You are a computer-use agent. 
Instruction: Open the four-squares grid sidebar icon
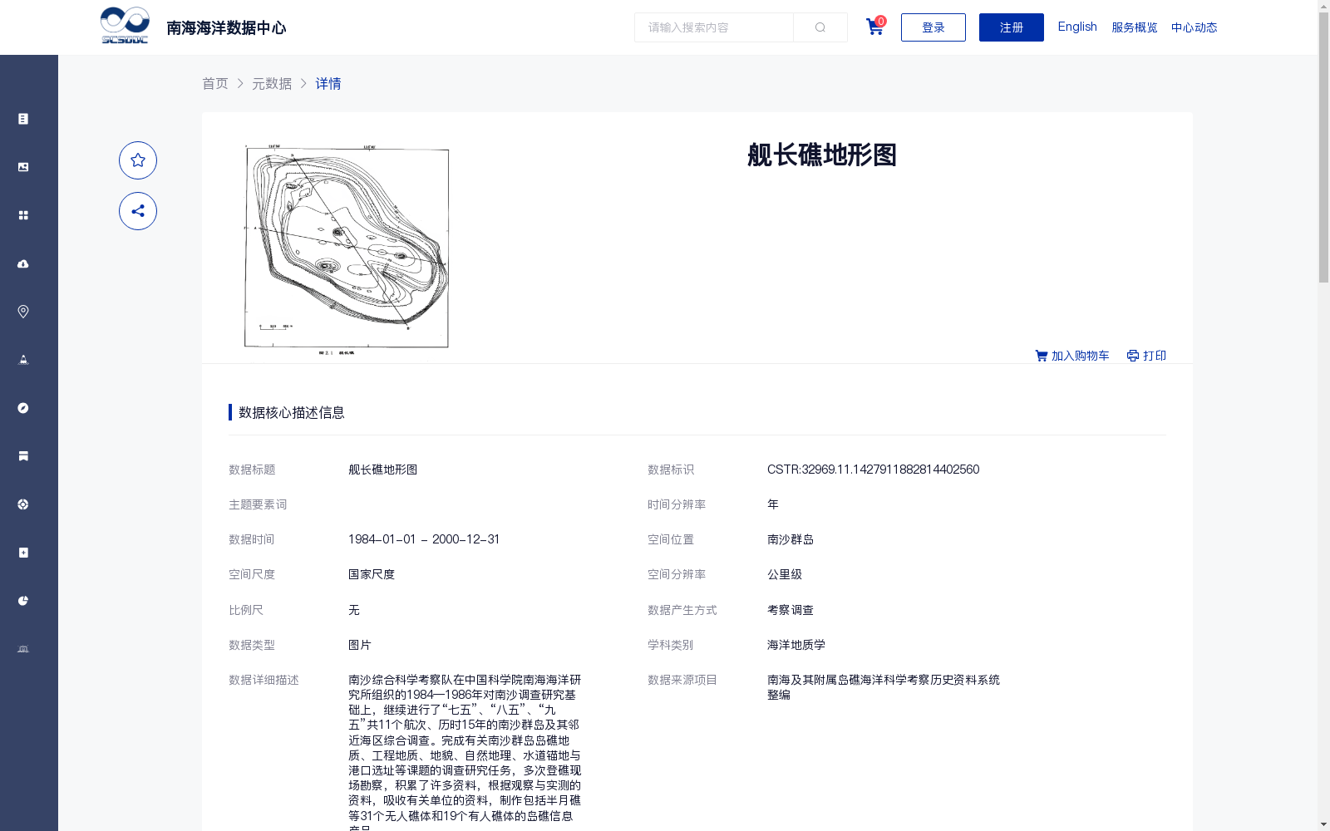coord(23,215)
